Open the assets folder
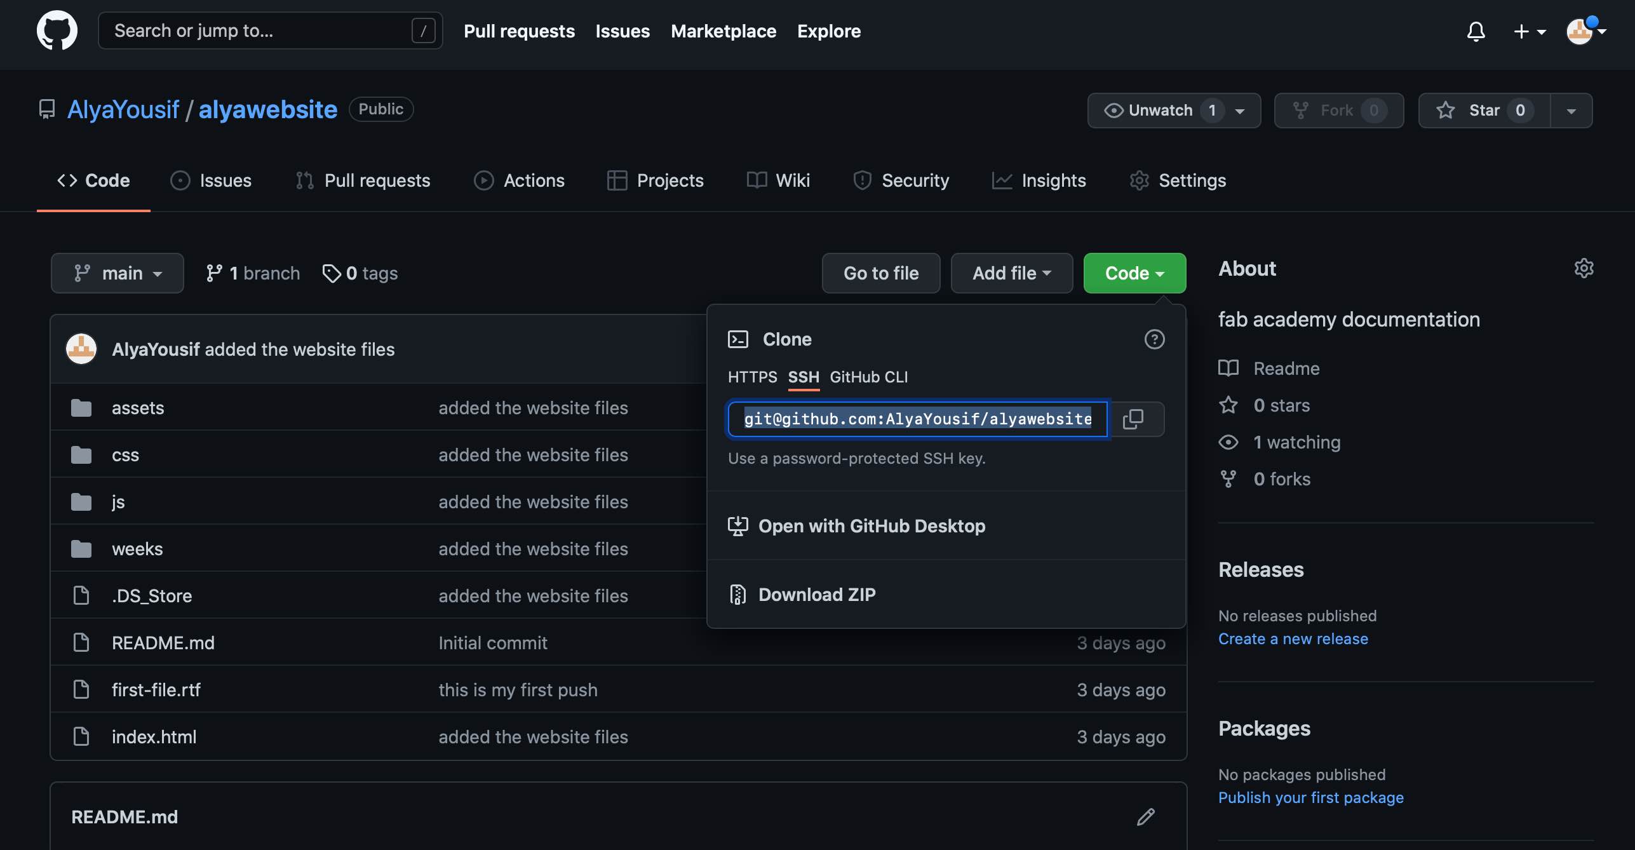This screenshot has width=1635, height=850. 138,408
